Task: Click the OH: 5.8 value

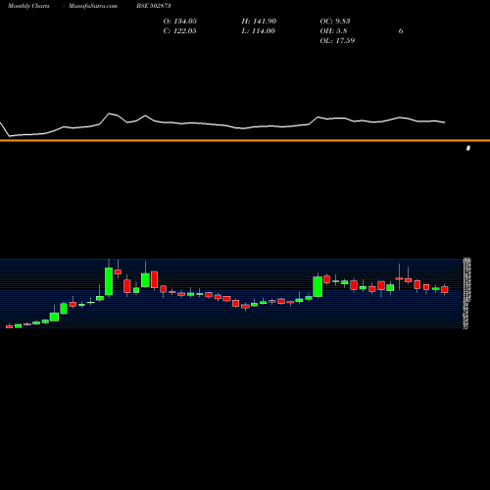Action: tap(333, 31)
